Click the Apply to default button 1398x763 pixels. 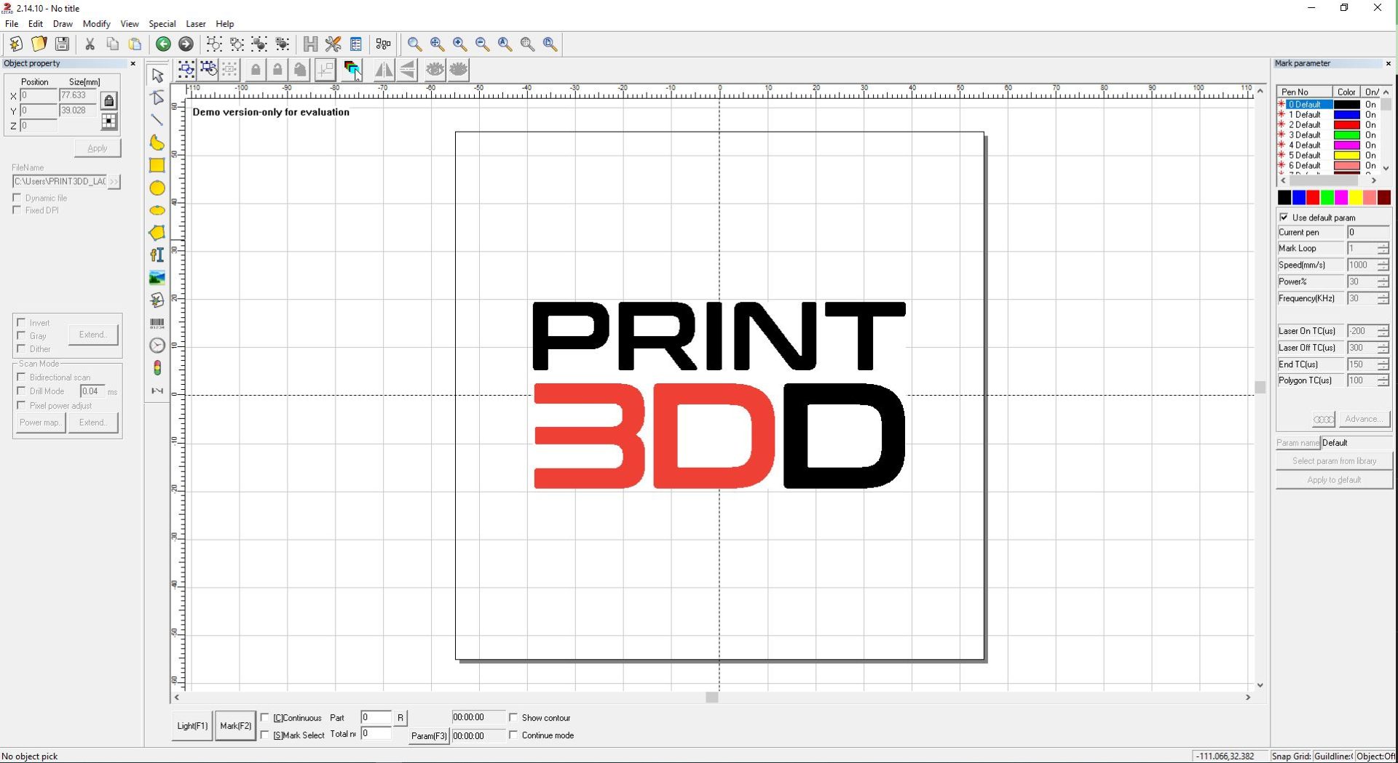1333,479
